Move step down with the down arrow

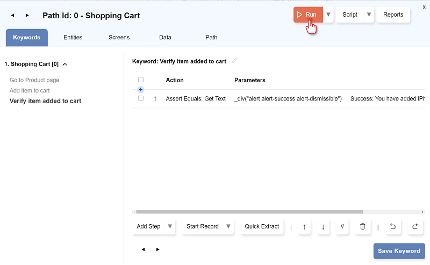coord(323,227)
